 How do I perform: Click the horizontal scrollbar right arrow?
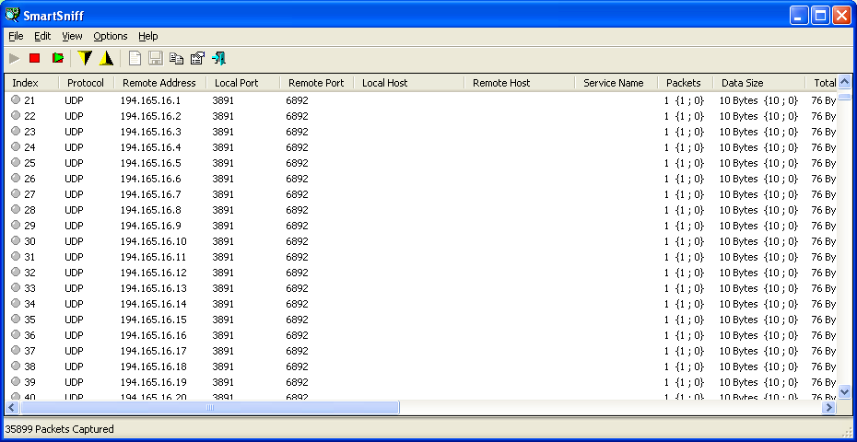[x=829, y=408]
